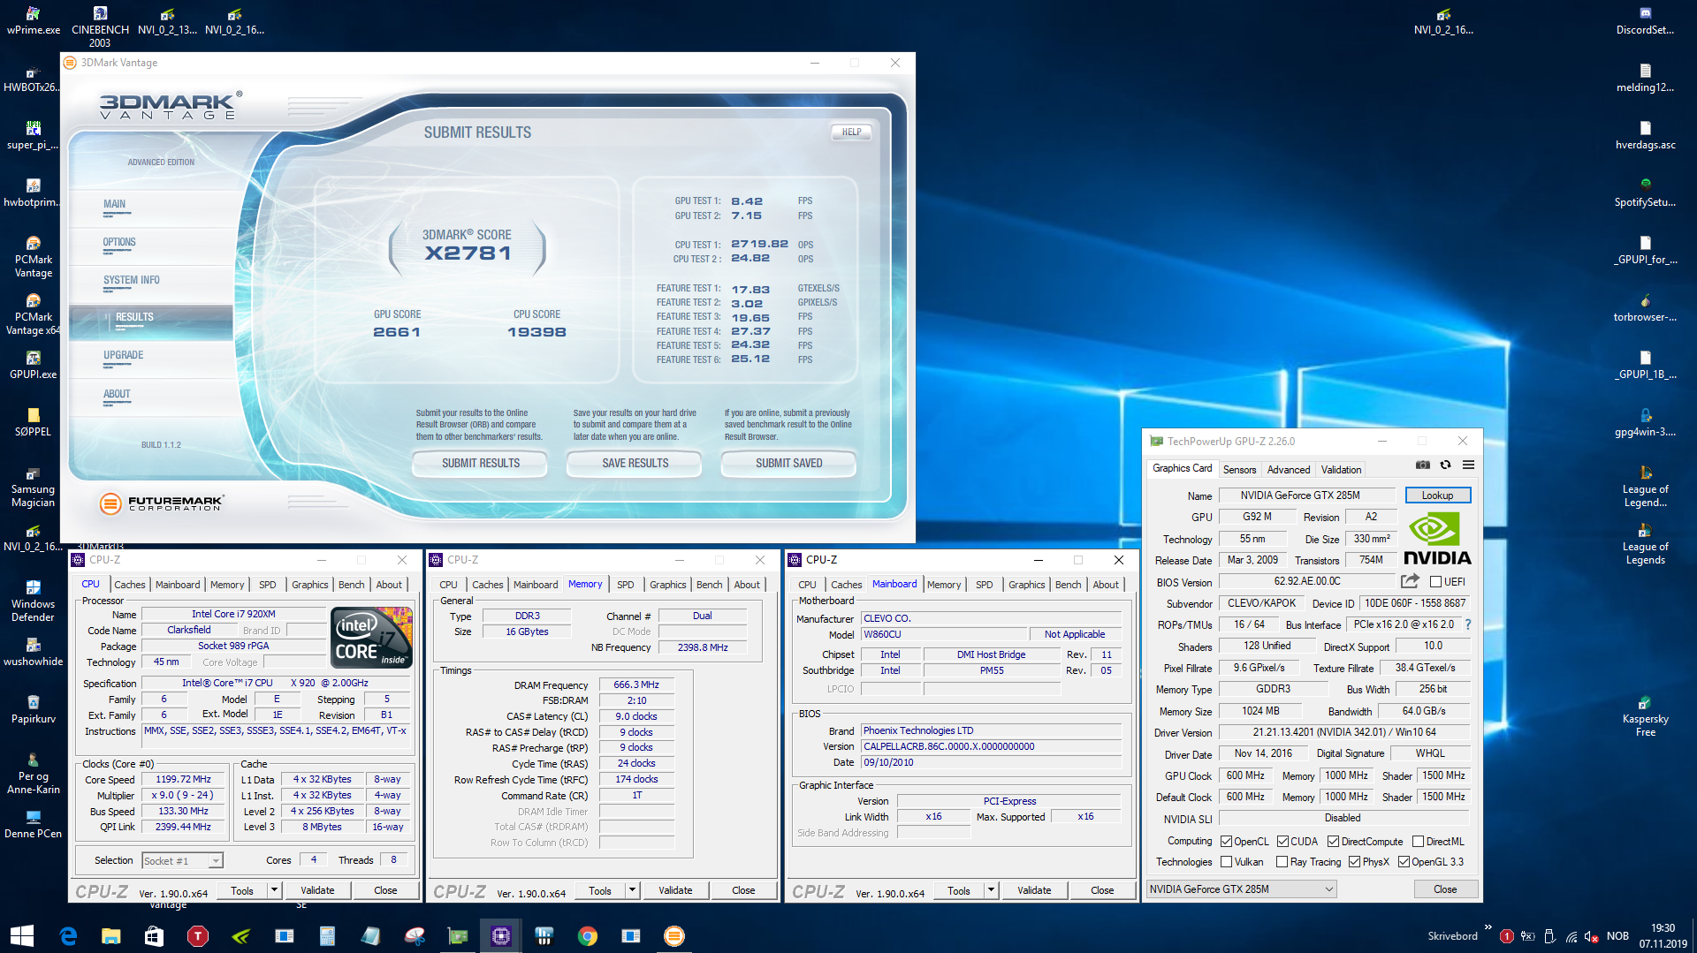
Task: Toggle the Ray Tracing checkbox
Action: point(1282,861)
